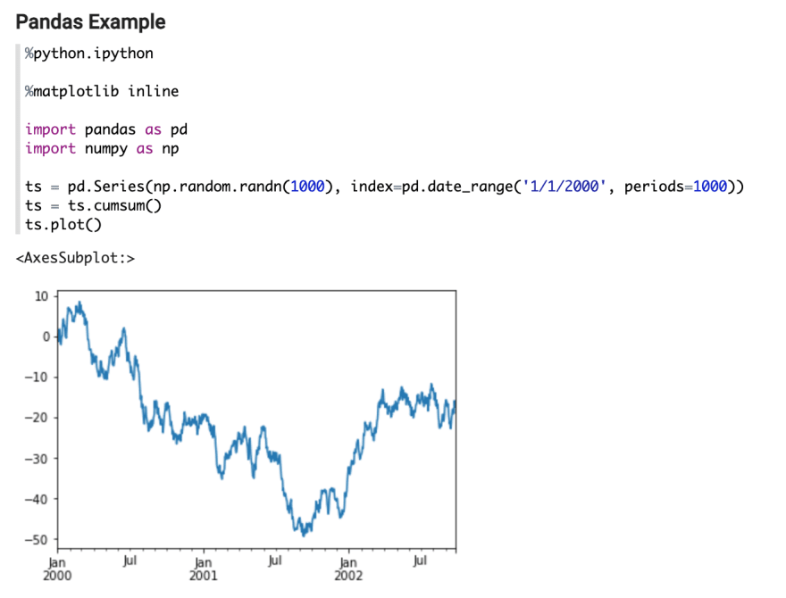Click the 'Jan 2000' x-axis label
This screenshot has height=598, width=786.
[x=57, y=569]
